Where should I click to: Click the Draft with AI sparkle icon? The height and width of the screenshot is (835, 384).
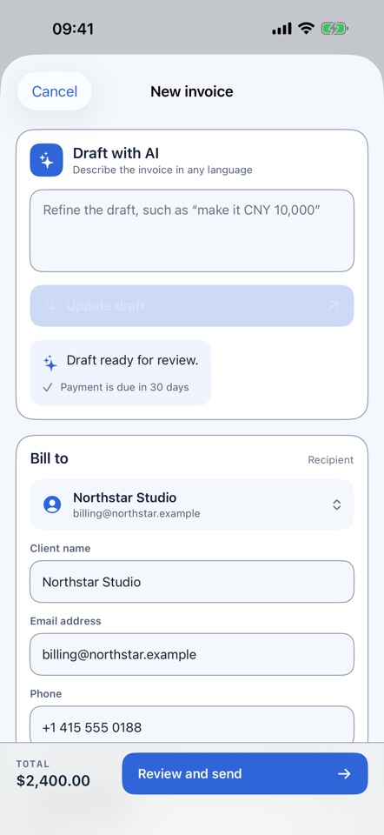tap(46, 160)
